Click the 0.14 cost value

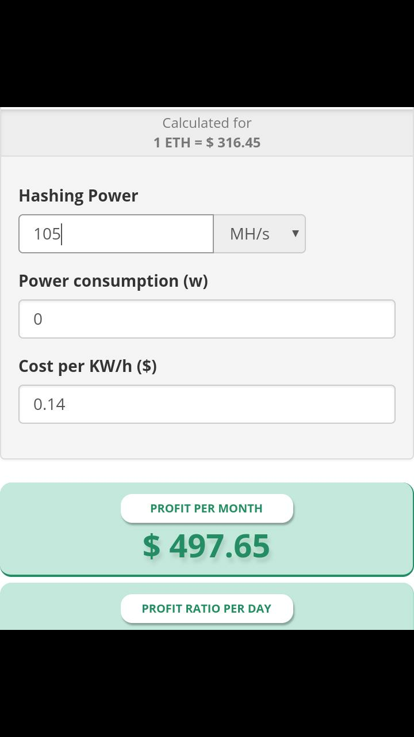[49, 405]
